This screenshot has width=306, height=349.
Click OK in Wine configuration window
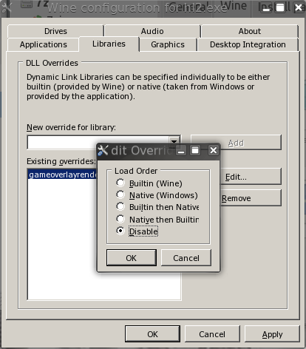tap(152, 334)
